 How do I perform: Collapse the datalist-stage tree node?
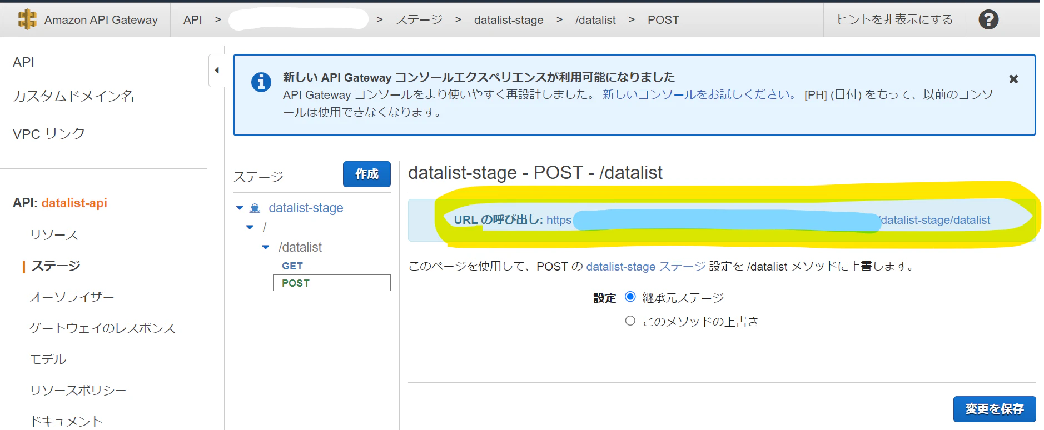(x=240, y=208)
